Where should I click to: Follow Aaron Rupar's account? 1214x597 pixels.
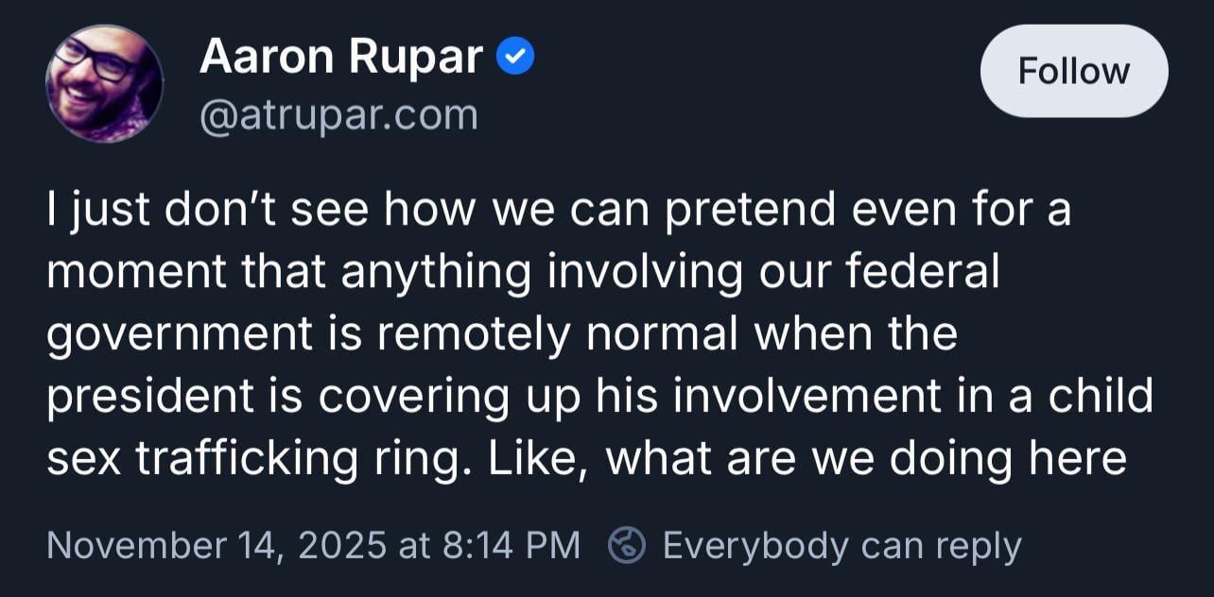pyautogui.click(x=1073, y=71)
